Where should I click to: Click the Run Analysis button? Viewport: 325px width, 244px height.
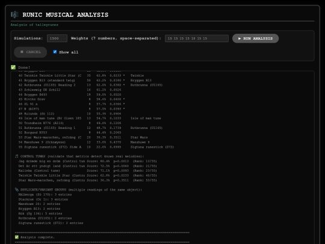pyautogui.click(x=255, y=39)
